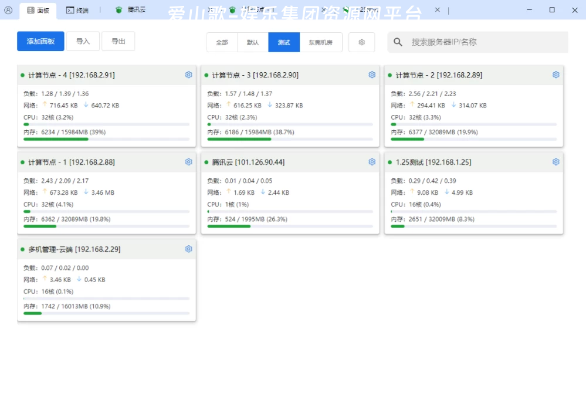Click the gear icon on 腾讯云 card
The image size is (586, 420).
click(372, 162)
